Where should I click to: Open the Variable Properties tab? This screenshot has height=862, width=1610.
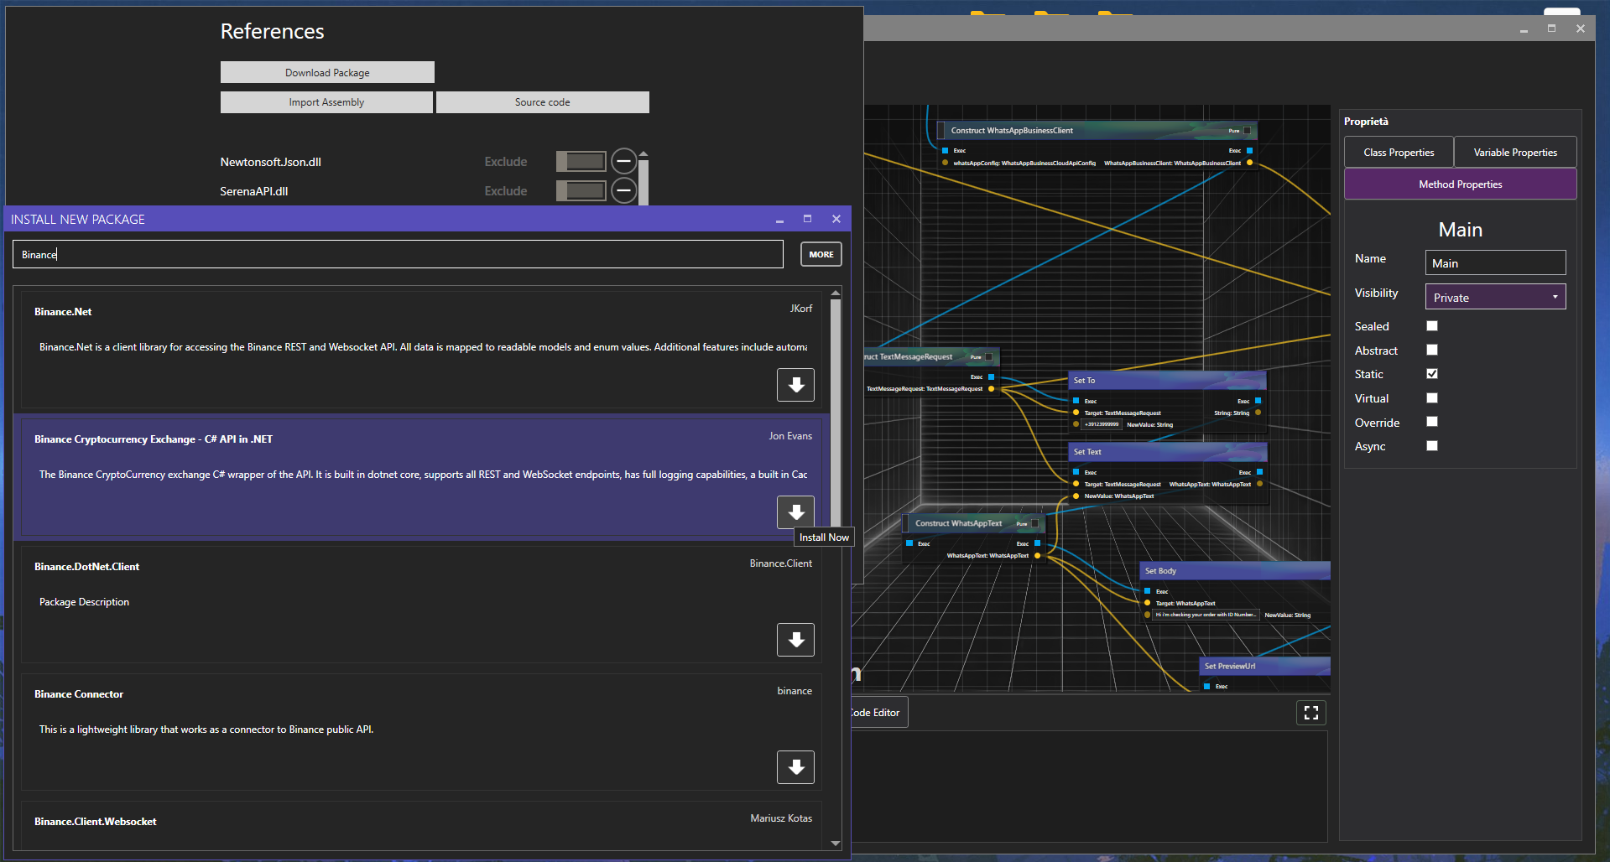[1515, 153]
